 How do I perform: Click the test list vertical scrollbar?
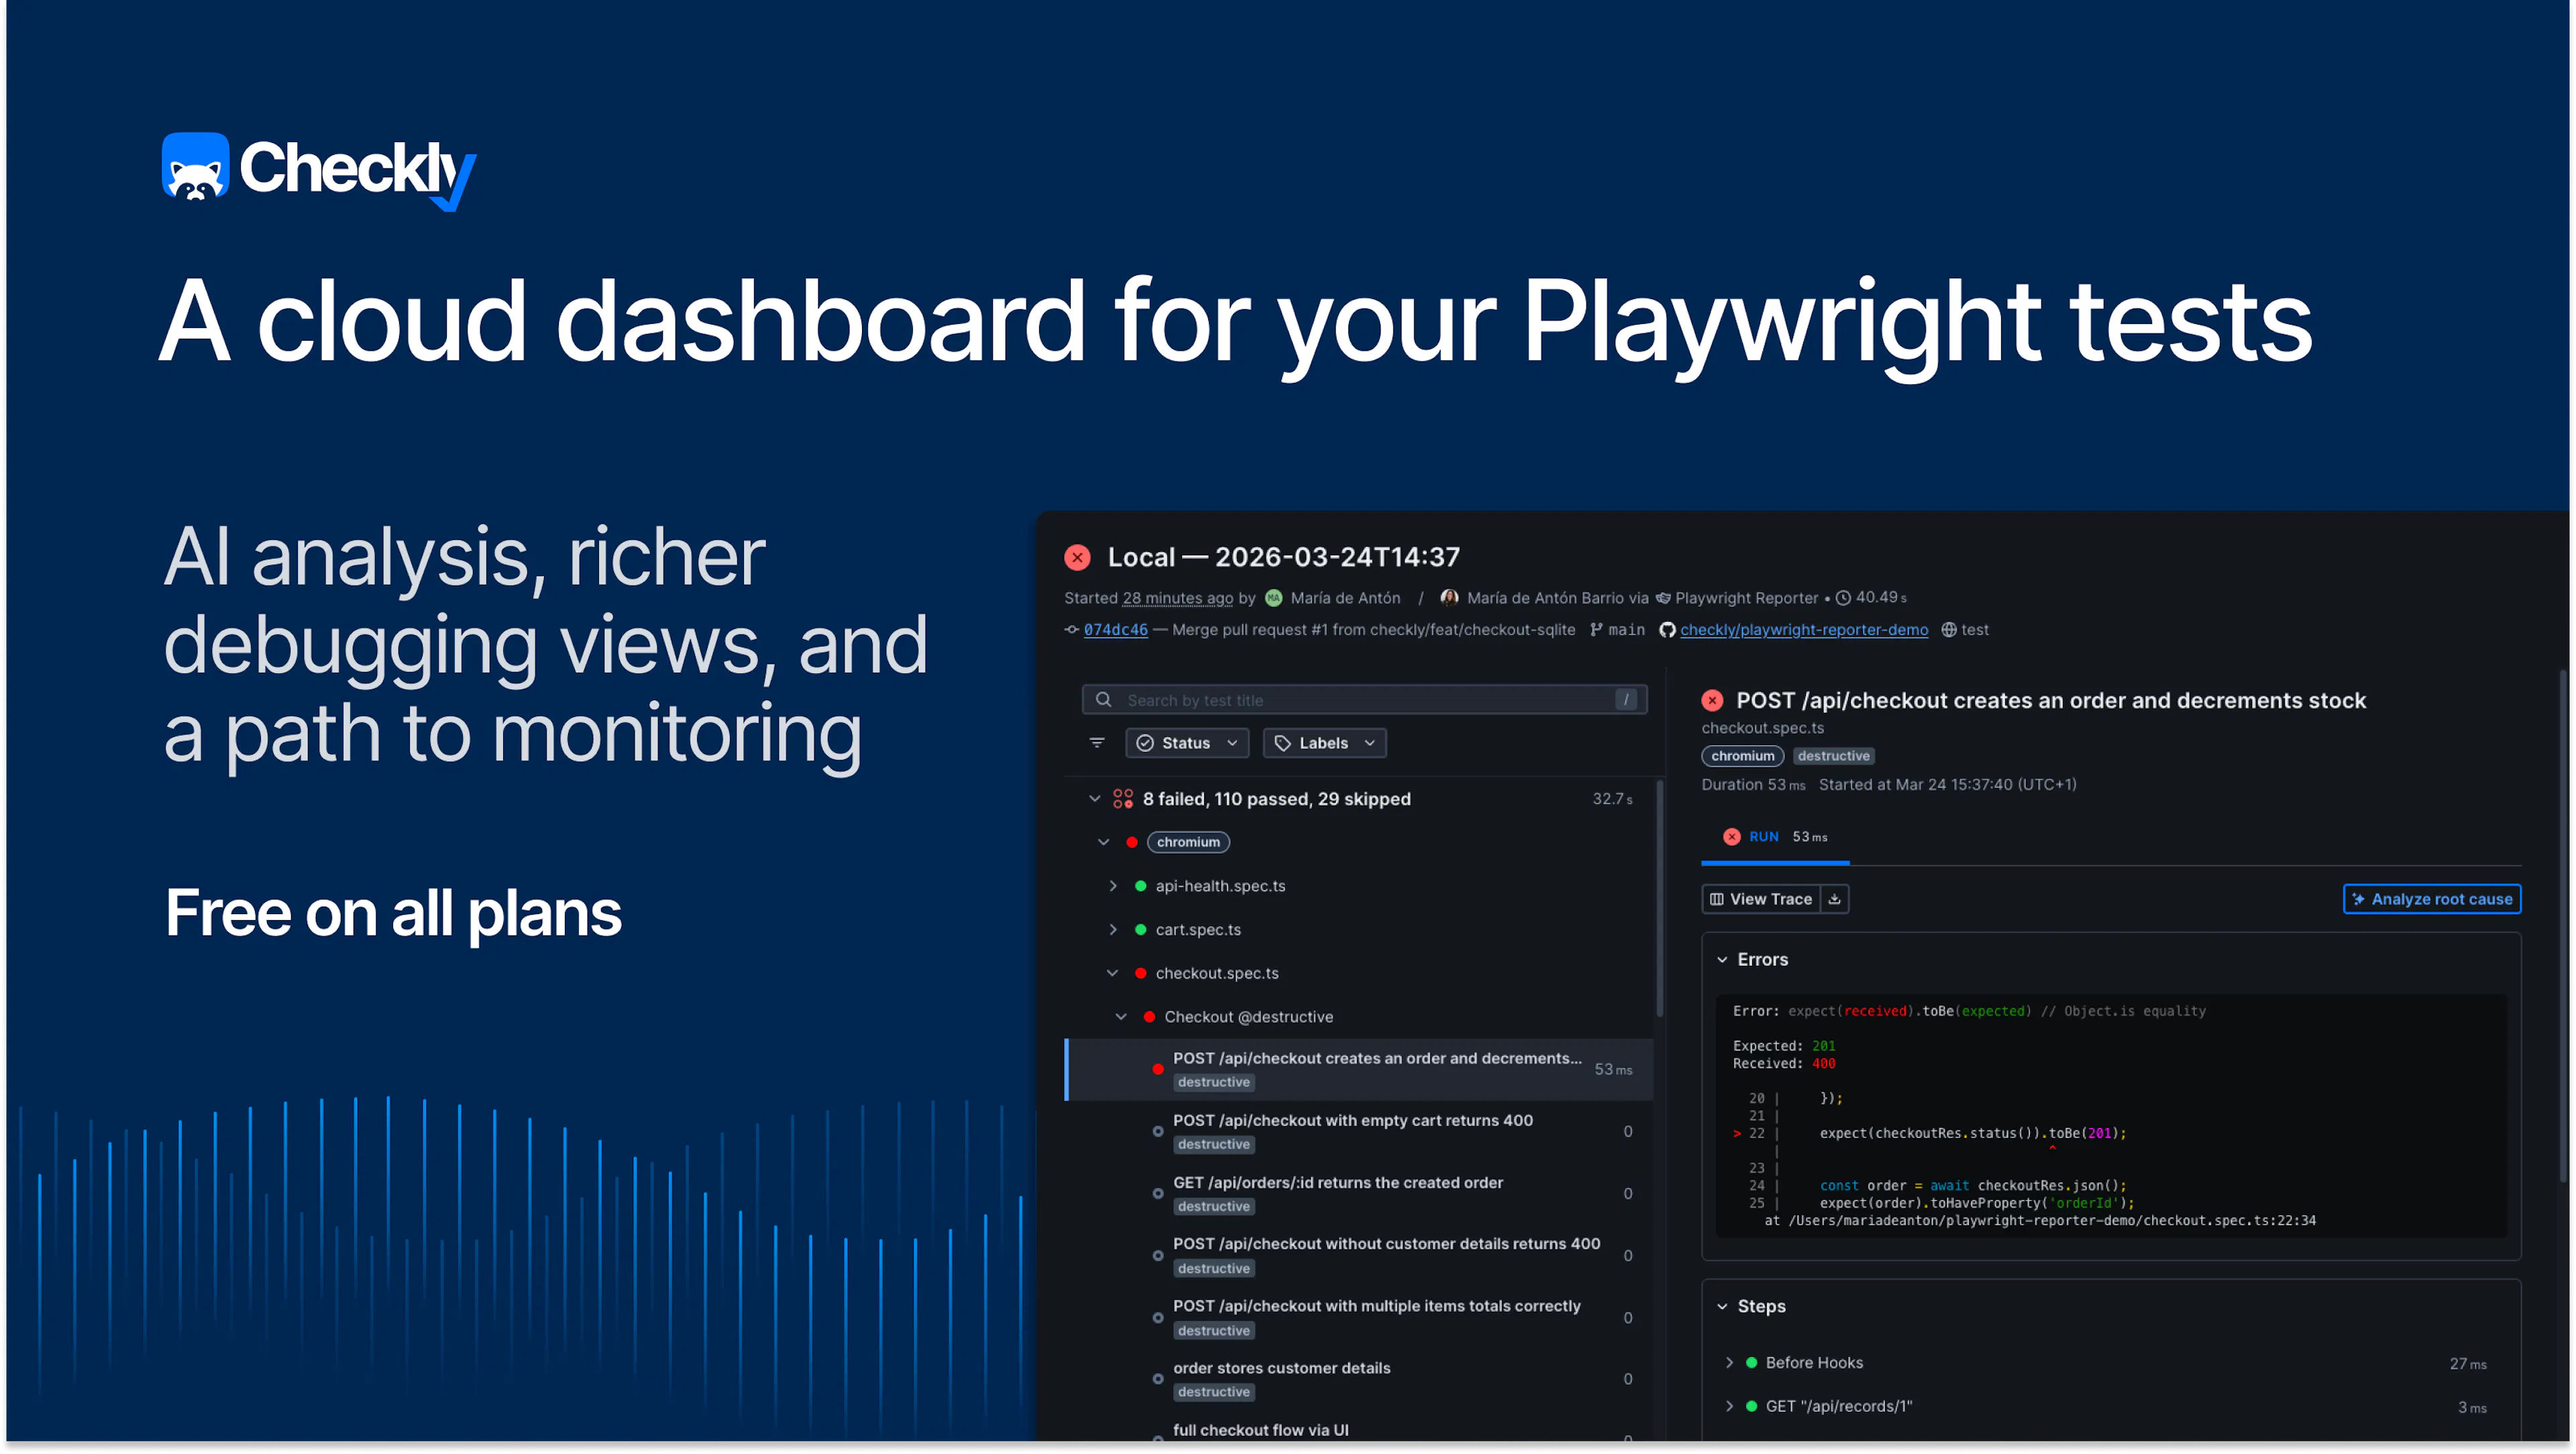coord(1659,900)
